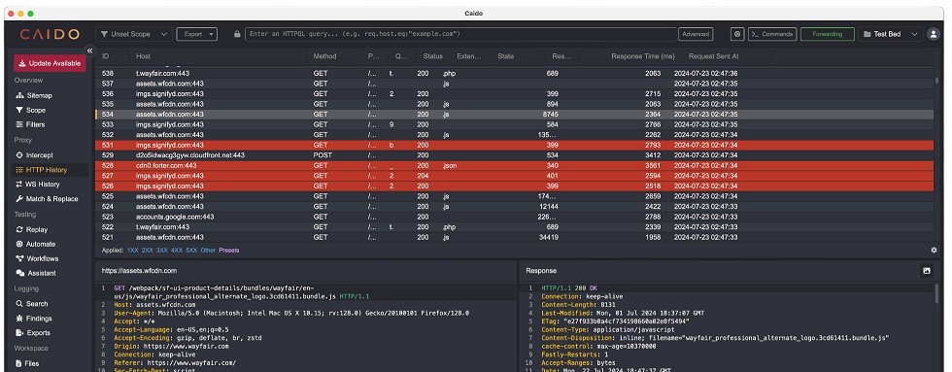Open the Workflows page

click(x=37, y=258)
